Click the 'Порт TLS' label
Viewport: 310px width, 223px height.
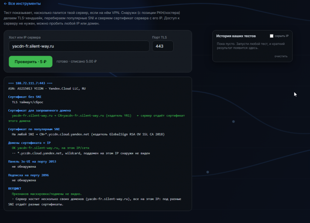[x=159, y=37]
